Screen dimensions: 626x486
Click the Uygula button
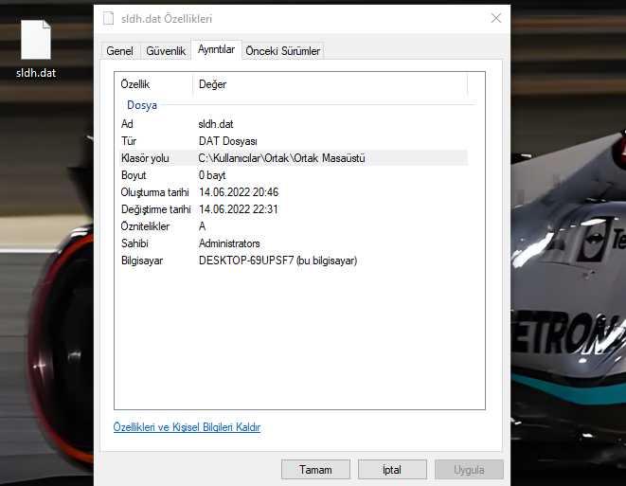(x=469, y=469)
